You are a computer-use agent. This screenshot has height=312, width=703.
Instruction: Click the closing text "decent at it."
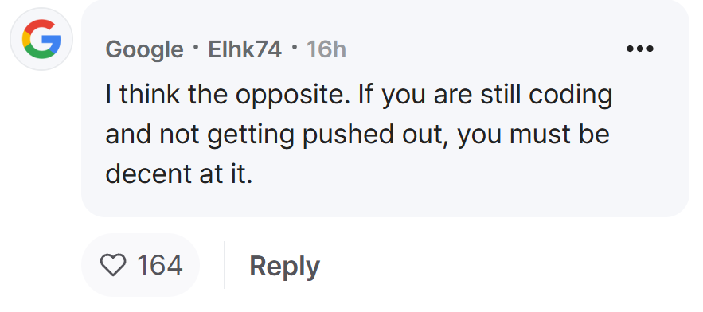(x=179, y=173)
